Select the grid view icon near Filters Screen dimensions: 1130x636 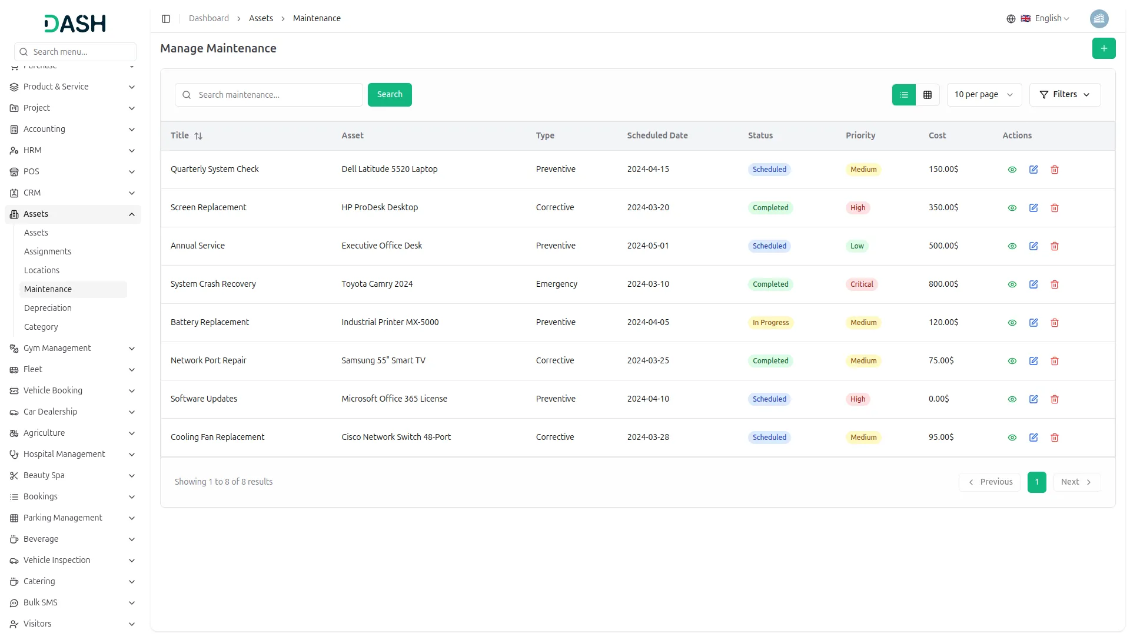tap(927, 94)
